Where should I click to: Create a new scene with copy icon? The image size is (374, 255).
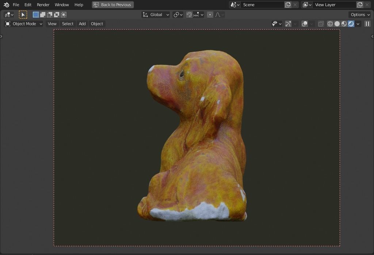[x=288, y=5]
